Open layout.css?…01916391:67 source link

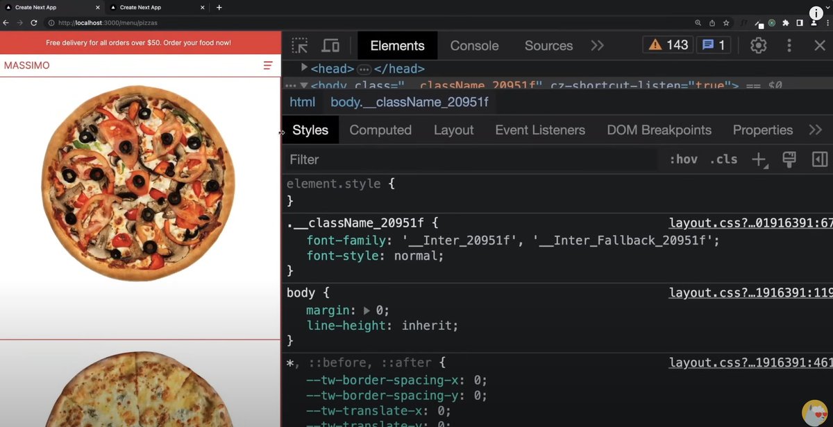[750, 223]
